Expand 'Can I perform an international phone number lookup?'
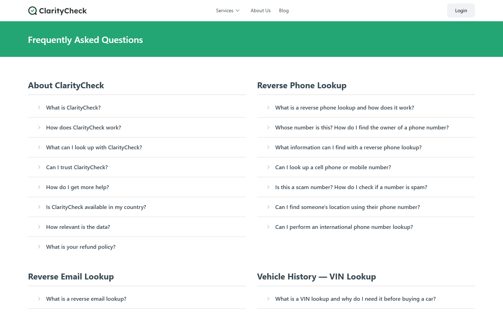 [366, 227]
